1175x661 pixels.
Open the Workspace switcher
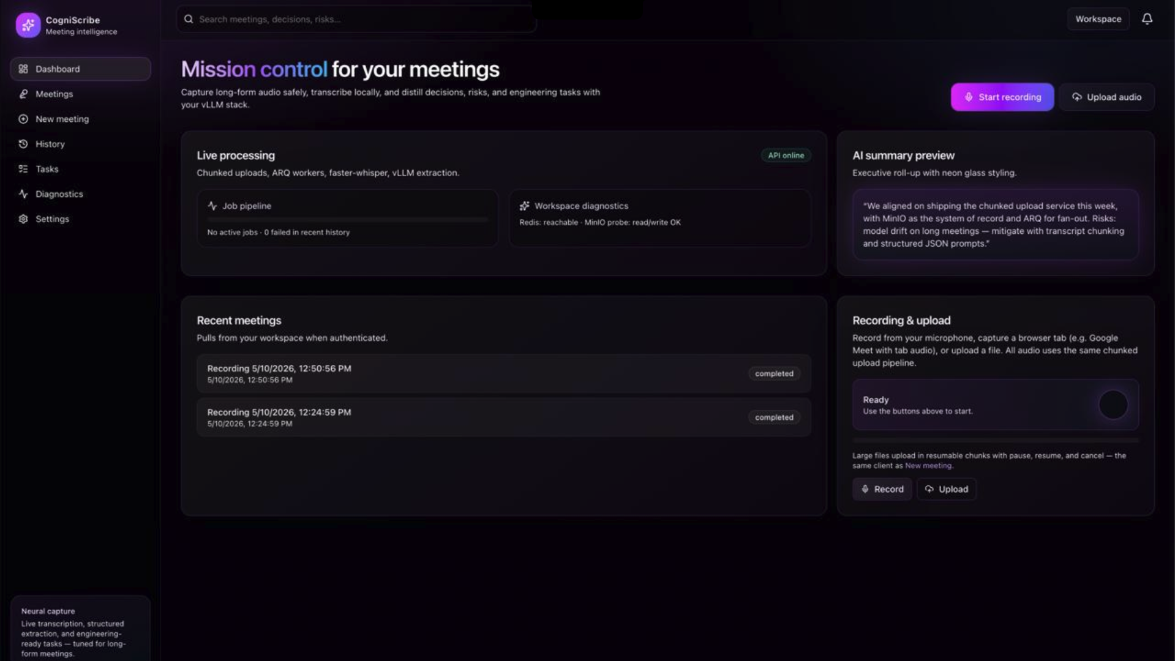[x=1098, y=19]
